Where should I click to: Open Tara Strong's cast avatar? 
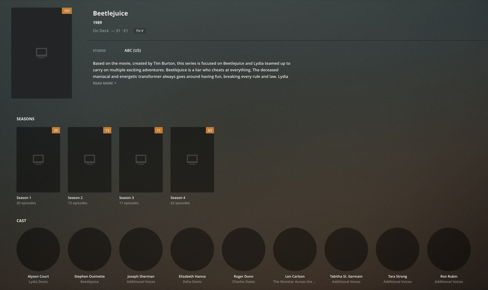pos(398,249)
